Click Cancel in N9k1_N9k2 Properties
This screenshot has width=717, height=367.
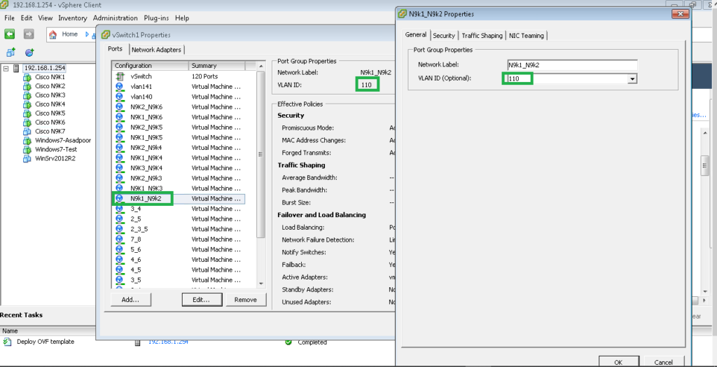pyautogui.click(x=663, y=362)
